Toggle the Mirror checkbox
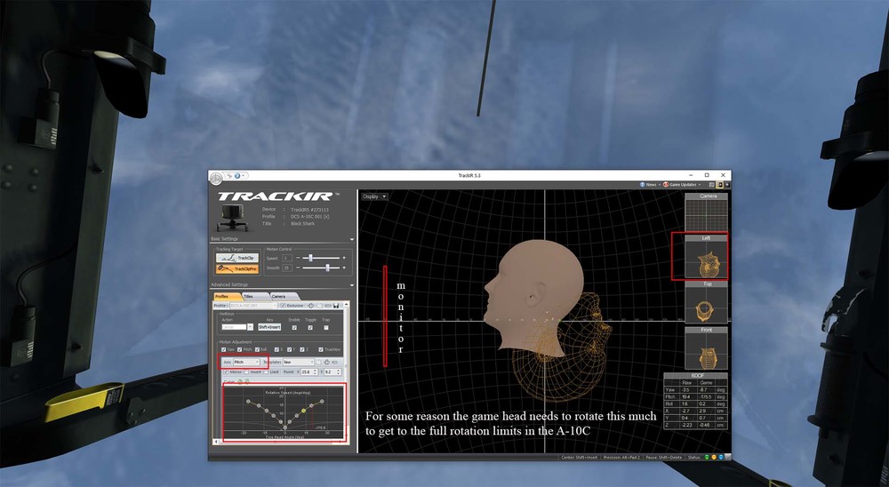The height and width of the screenshot is (487, 889). (x=226, y=371)
